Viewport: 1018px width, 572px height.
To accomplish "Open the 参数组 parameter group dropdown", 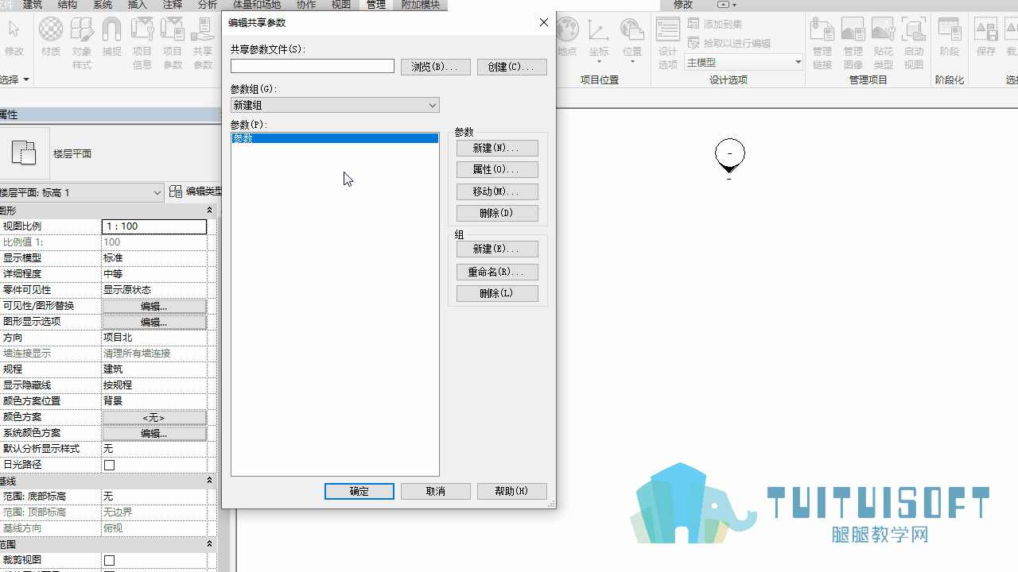I will click(x=335, y=105).
